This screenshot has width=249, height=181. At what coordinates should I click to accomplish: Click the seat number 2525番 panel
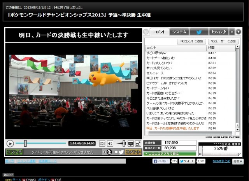tap(221, 149)
